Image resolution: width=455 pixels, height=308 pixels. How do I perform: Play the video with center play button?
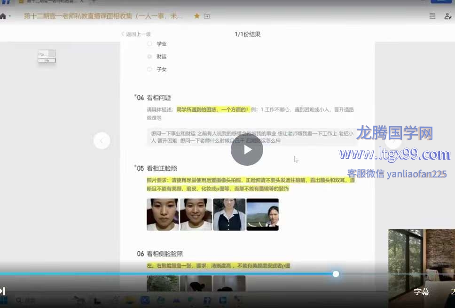[x=247, y=149]
